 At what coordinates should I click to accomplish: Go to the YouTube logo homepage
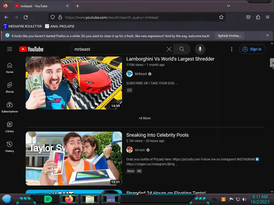(x=31, y=49)
